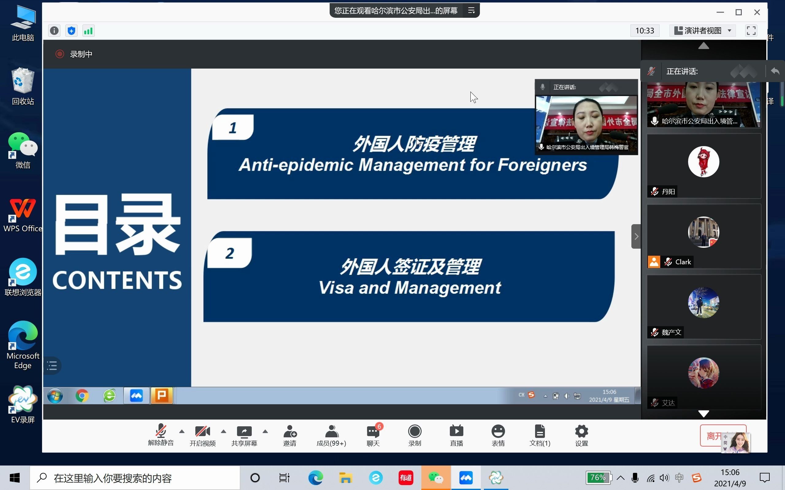This screenshot has width=785, height=490.
Task: Click Windows Start button
Action: [x=15, y=478]
